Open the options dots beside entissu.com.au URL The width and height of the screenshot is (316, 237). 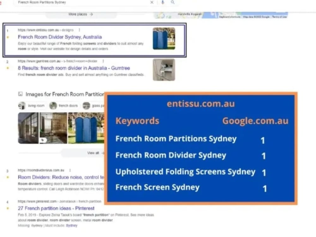(x=79, y=30)
